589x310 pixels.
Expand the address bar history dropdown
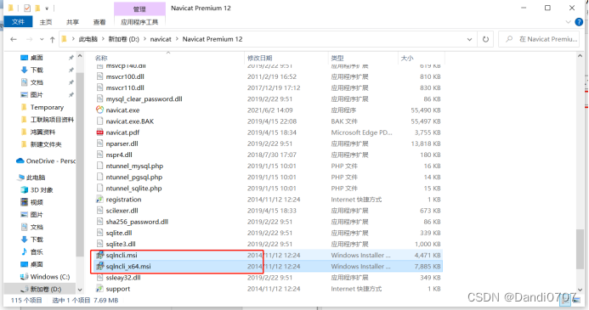469,39
